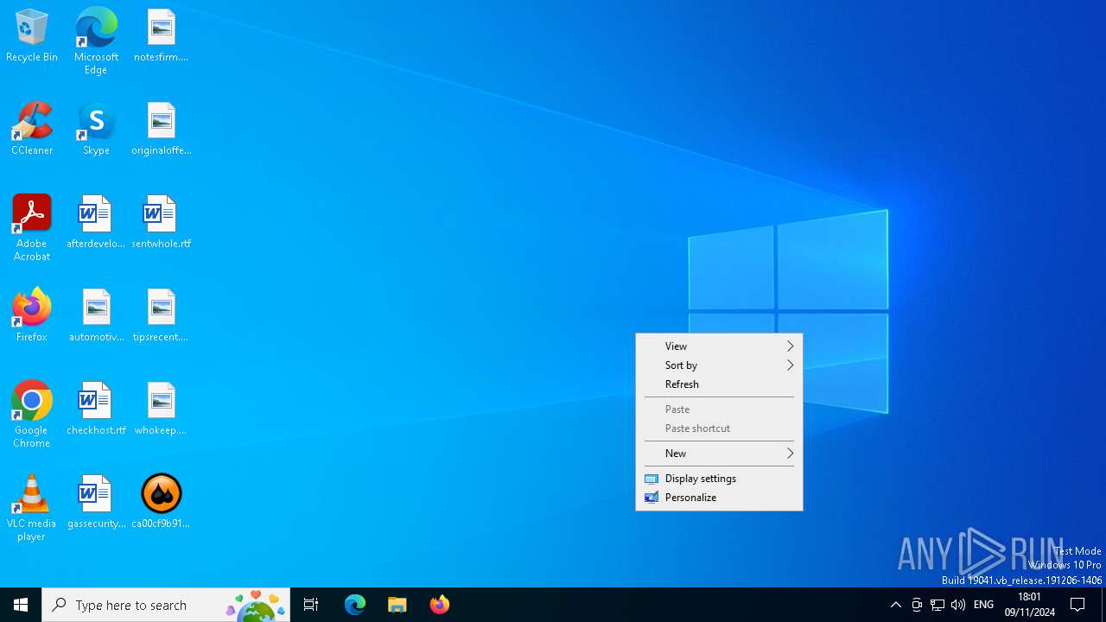Select the Recycle Bin desktop icon
The height and width of the screenshot is (622, 1106).
32,36
